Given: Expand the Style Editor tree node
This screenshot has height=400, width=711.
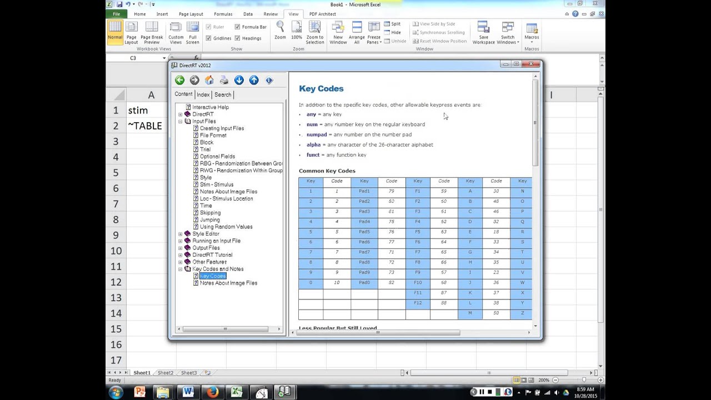Looking at the screenshot, I should tap(180, 234).
